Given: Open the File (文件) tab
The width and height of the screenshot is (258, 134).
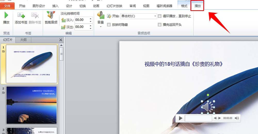Looking at the screenshot, I should (7, 6).
